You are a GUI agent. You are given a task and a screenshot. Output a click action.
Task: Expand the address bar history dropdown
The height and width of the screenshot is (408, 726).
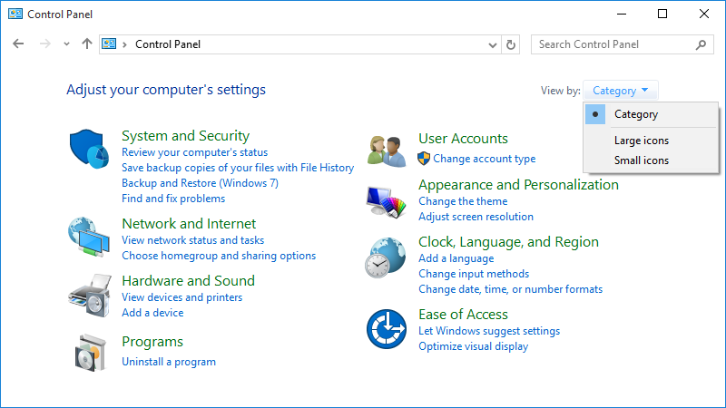[x=492, y=44]
